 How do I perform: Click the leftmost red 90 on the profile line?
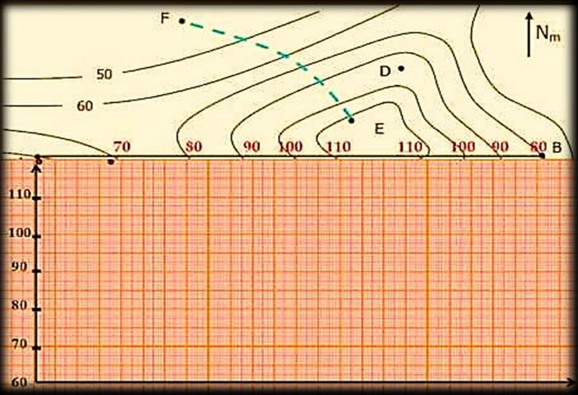(x=251, y=147)
